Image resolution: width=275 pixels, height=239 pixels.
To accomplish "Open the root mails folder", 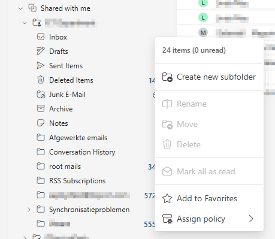I will [65, 167].
